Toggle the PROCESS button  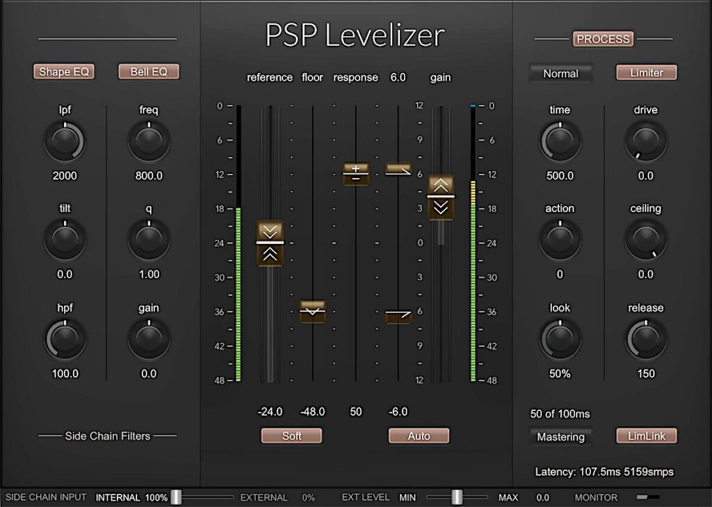(603, 39)
